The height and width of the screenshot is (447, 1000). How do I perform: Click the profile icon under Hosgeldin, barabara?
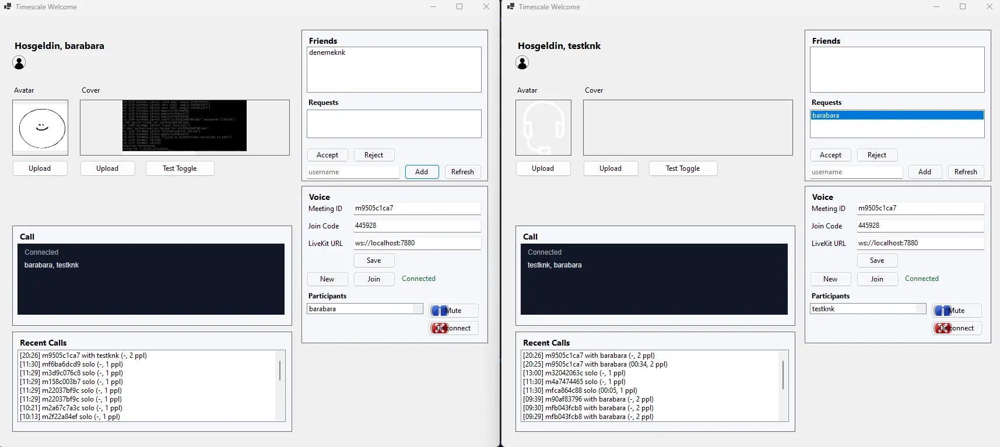tap(19, 63)
